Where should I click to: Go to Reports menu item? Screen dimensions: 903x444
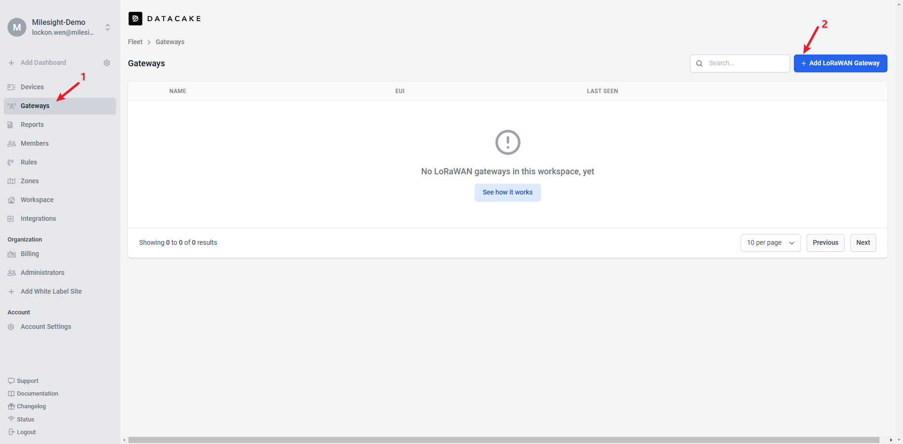pyautogui.click(x=60, y=125)
